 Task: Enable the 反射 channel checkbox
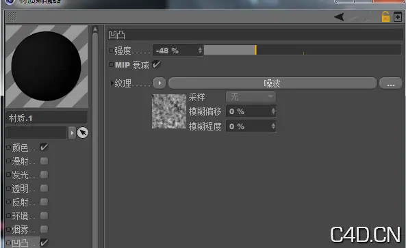(x=44, y=202)
